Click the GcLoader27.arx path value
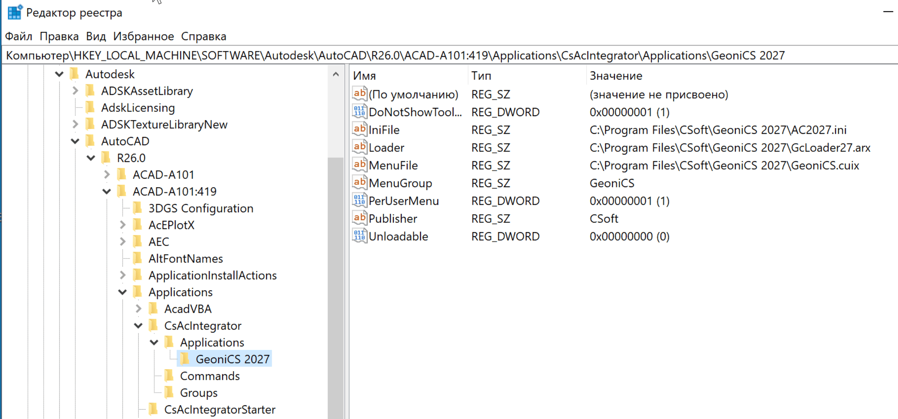The height and width of the screenshot is (419, 898). click(x=730, y=148)
